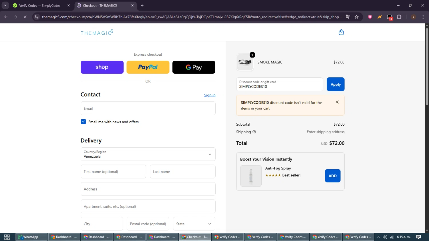Show hidden system tray icons

[378, 237]
